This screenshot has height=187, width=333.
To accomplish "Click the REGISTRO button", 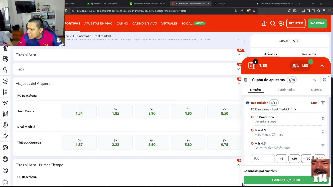I will click(x=296, y=23).
